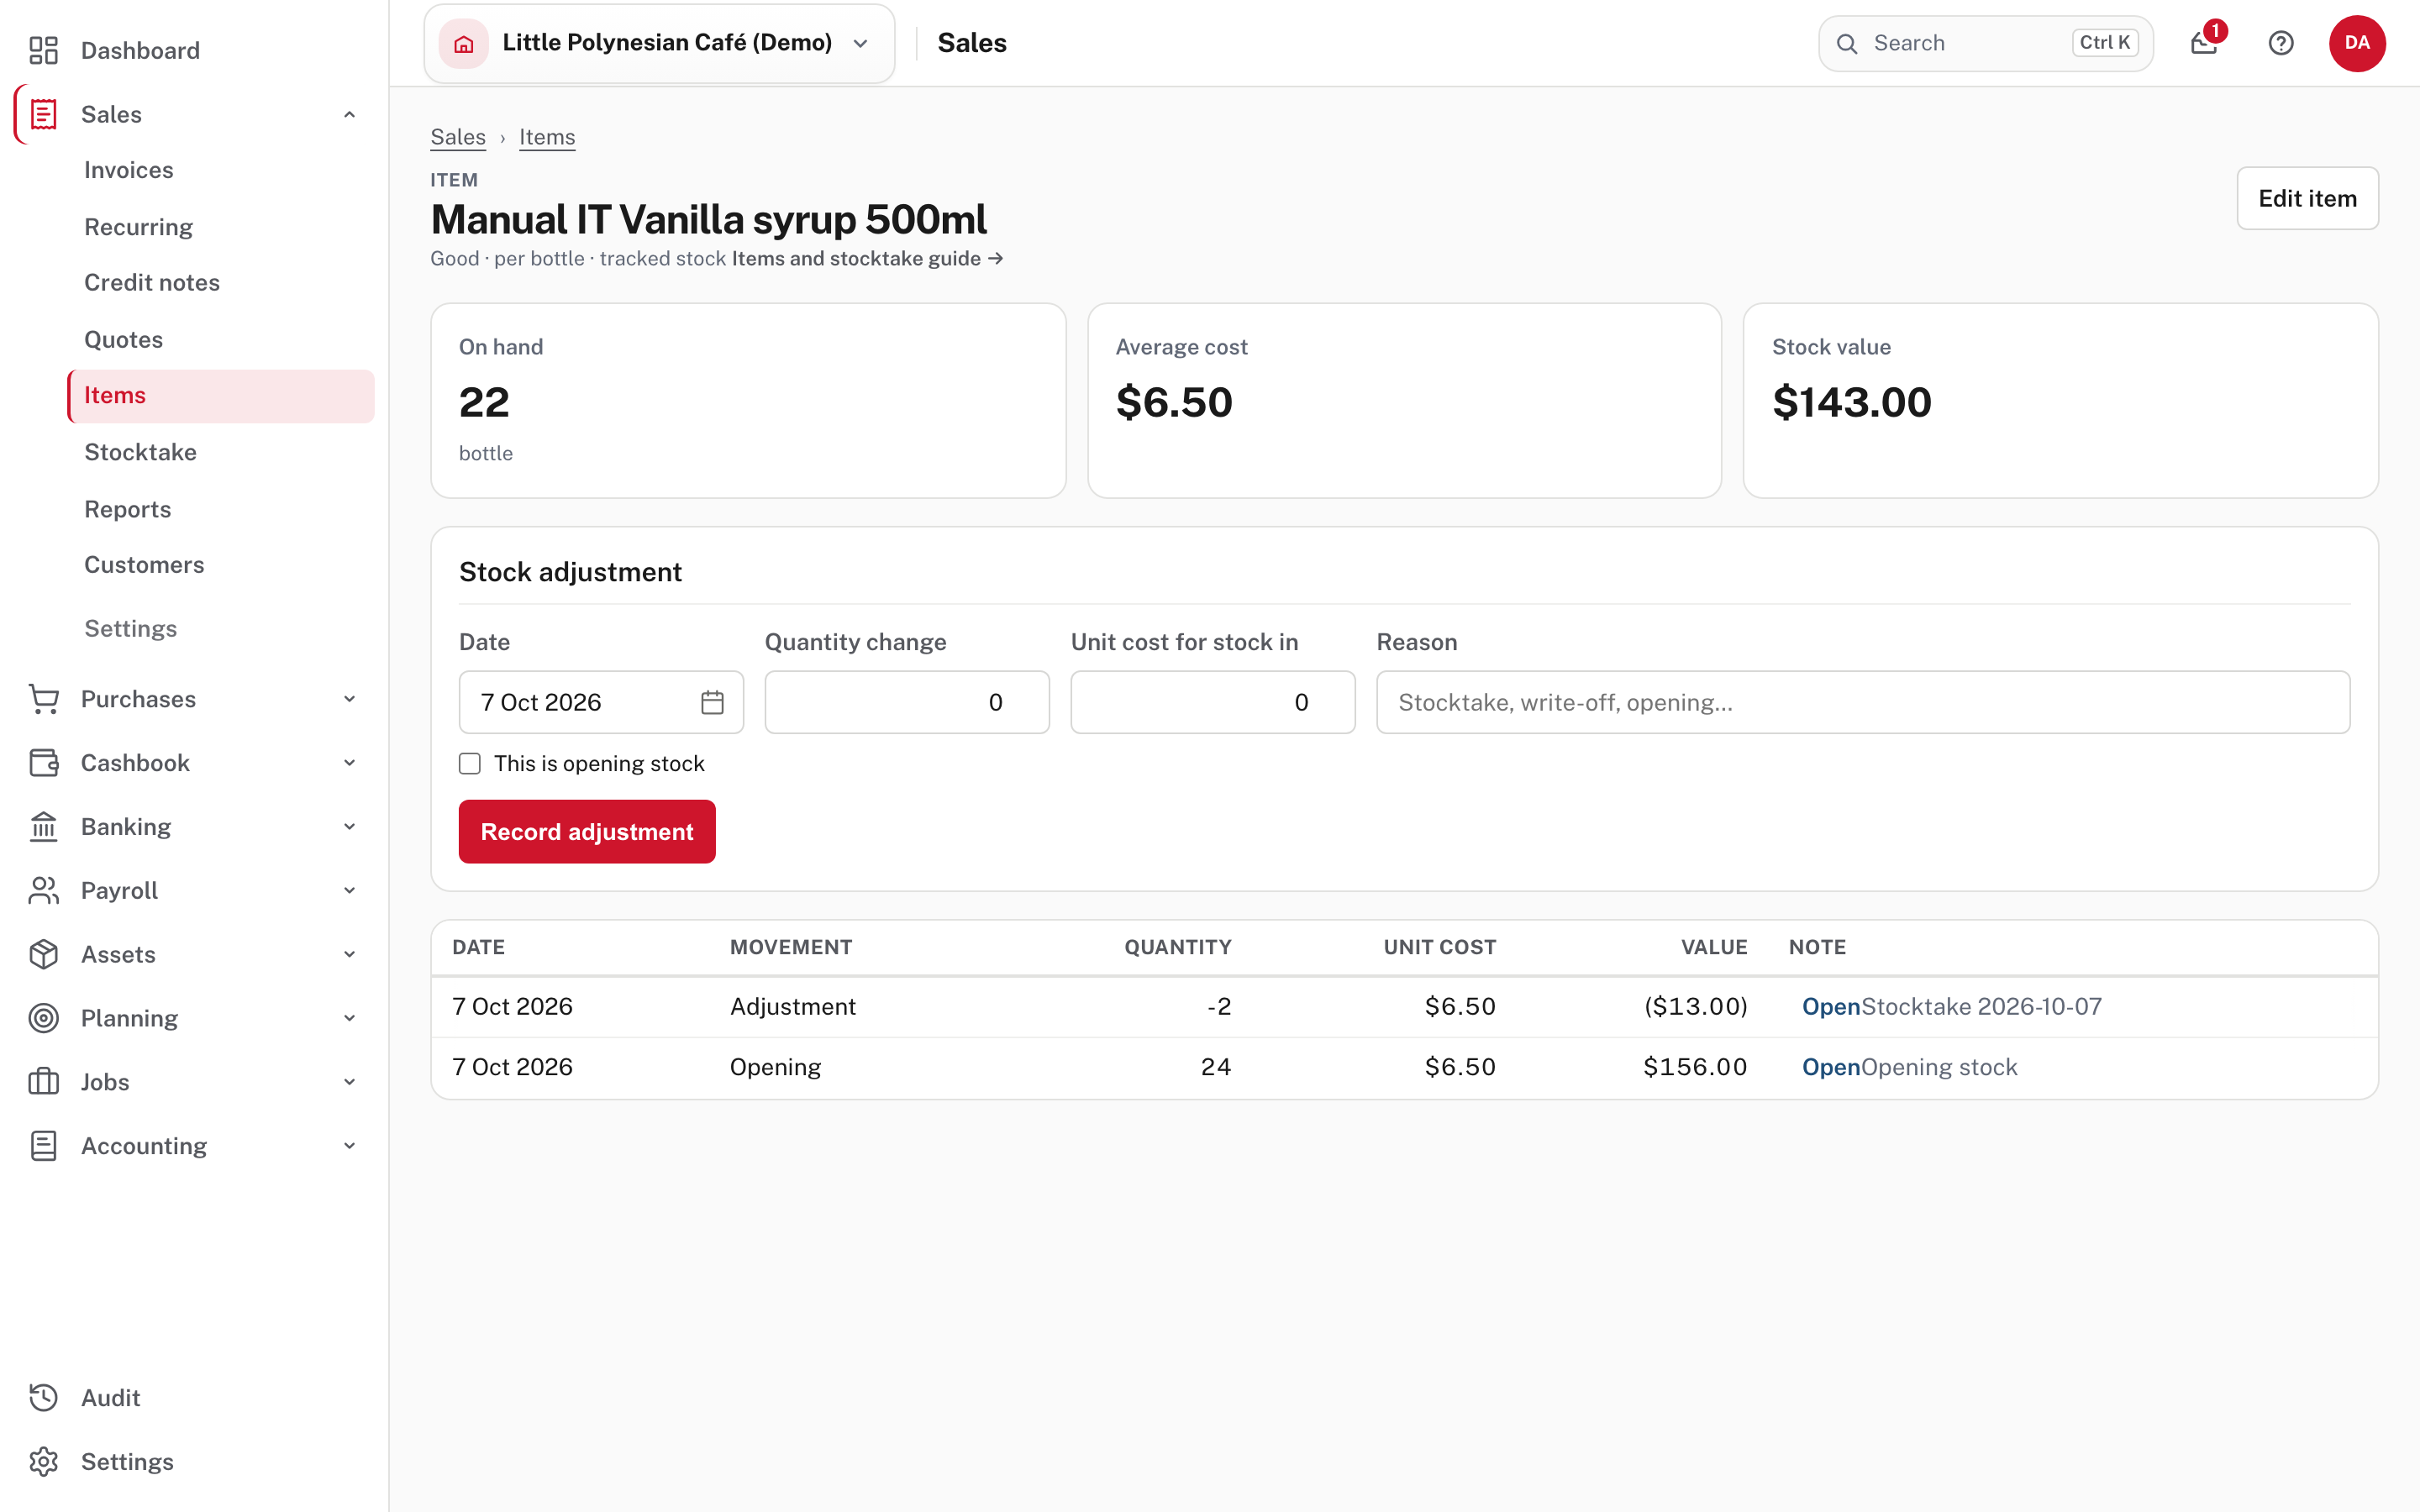Screen dimensions: 2420x1512
Task: Open the Dashboard icon in sidebar
Action: tap(43, 50)
